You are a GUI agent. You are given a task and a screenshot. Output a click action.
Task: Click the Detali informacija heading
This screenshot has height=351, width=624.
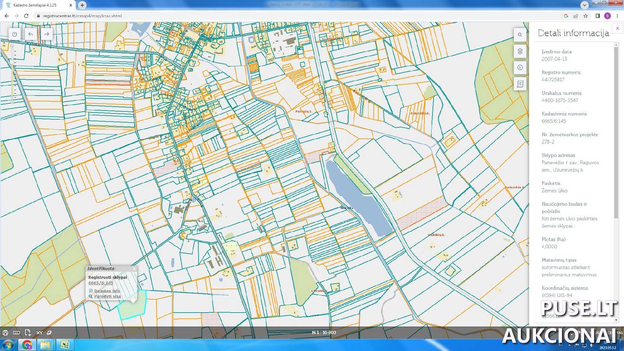[x=573, y=33]
